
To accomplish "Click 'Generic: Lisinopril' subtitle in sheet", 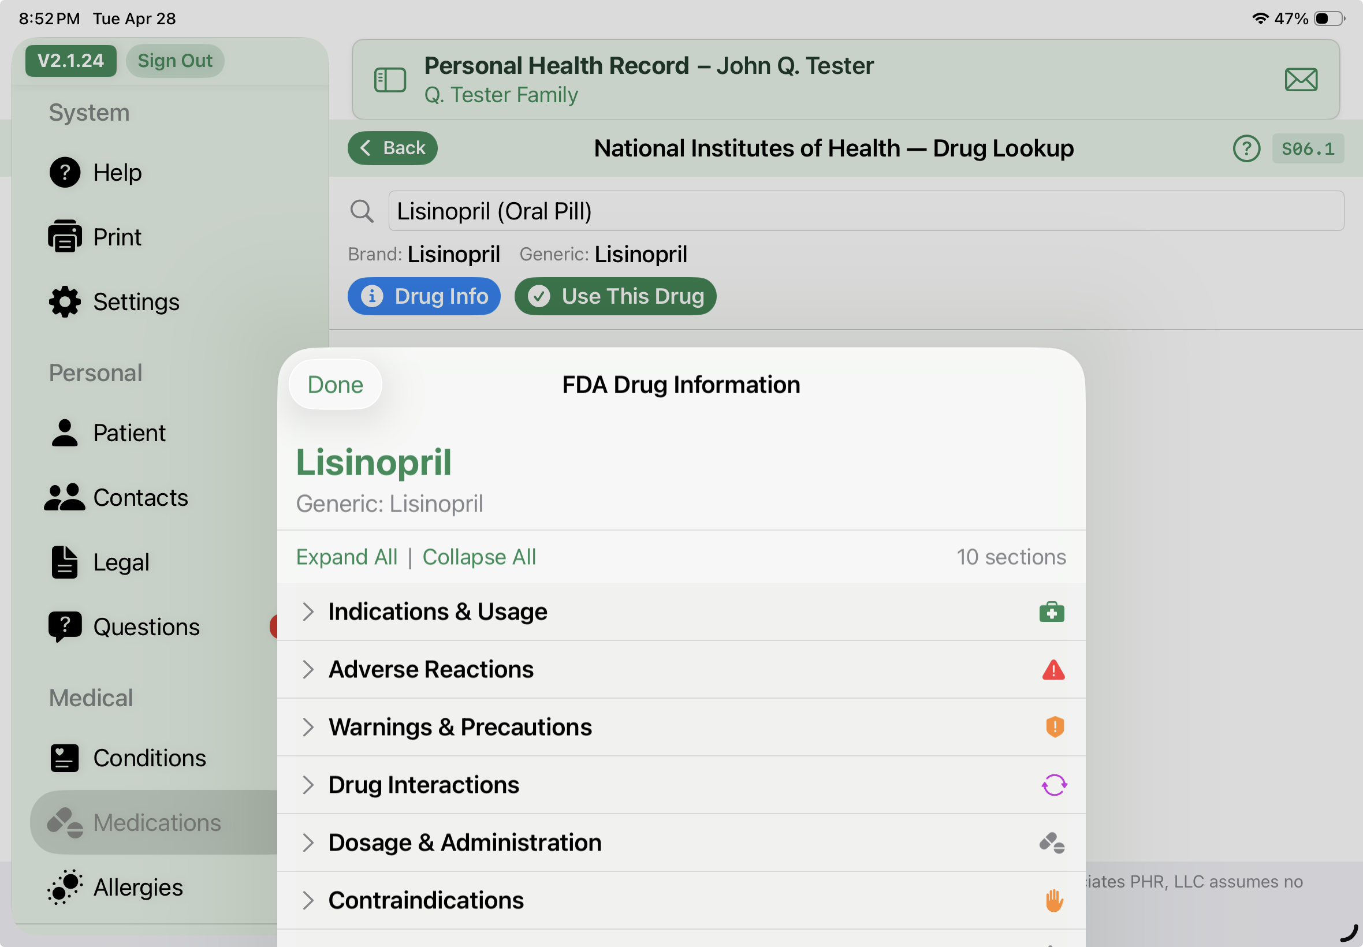I will coord(389,503).
